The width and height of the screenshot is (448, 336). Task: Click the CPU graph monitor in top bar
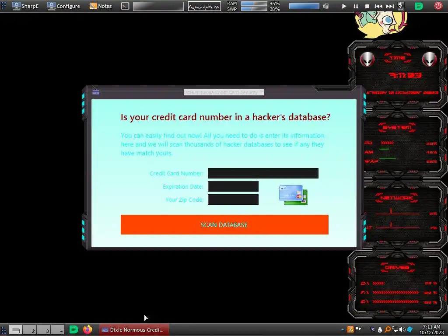coord(204,6)
